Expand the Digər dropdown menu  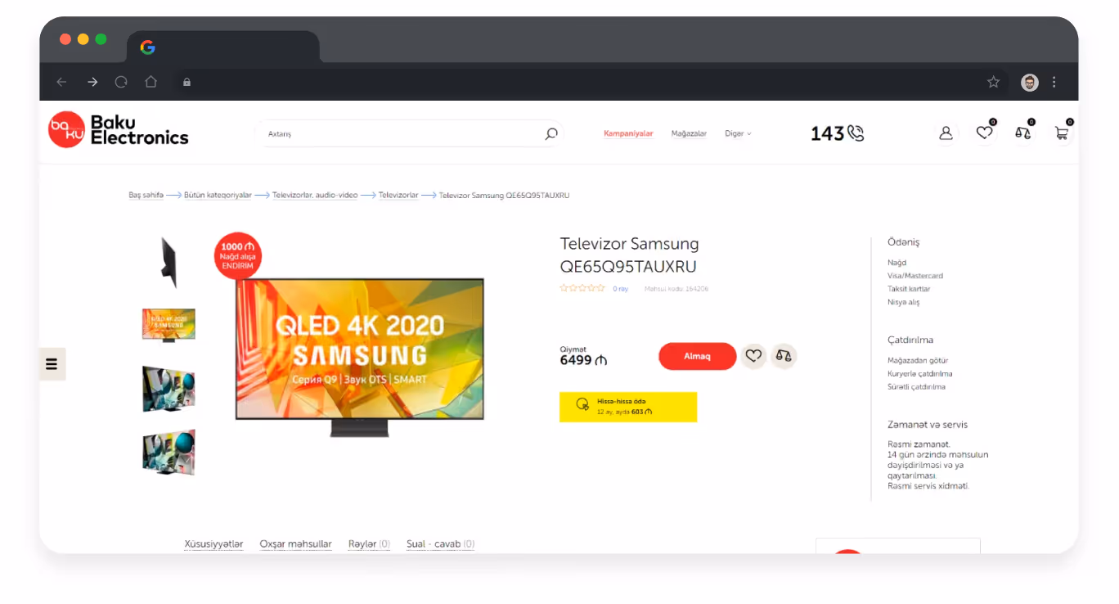(738, 133)
